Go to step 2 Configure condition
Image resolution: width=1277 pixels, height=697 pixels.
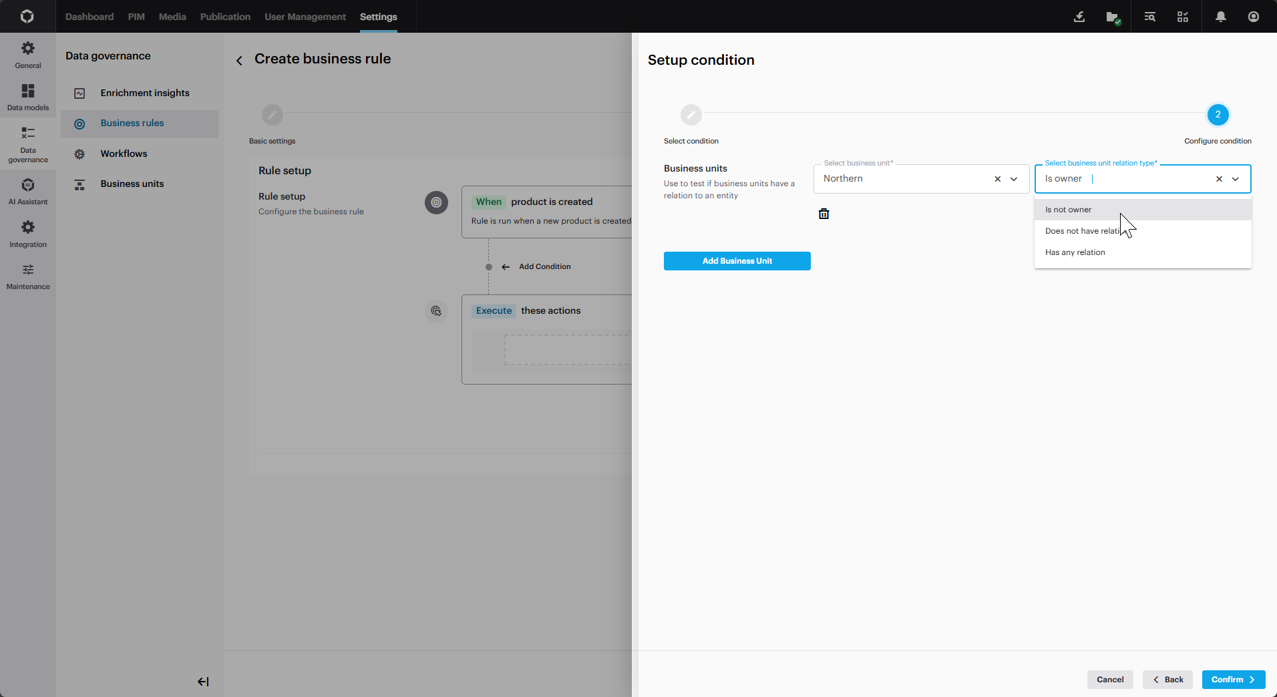(x=1218, y=115)
